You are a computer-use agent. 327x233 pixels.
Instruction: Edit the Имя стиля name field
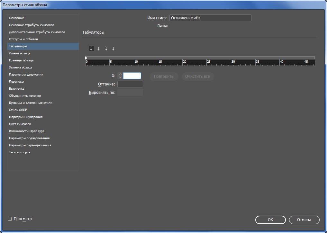coord(210,18)
